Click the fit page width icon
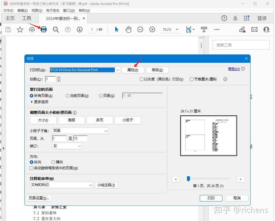Screen dimensions: 275x221 pos(189,30)
